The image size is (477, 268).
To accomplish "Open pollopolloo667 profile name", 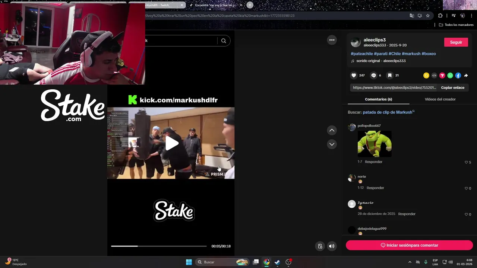I will click(369, 126).
